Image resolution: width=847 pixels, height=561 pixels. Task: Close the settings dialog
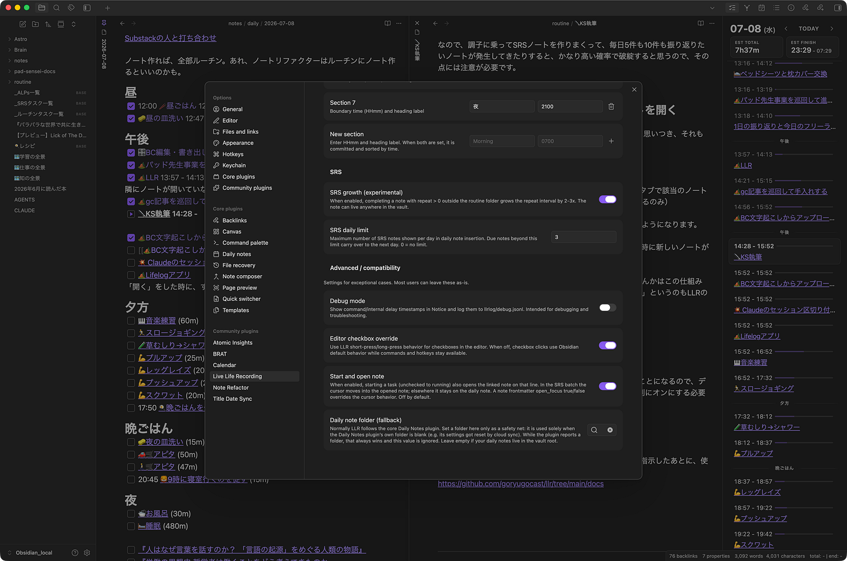634,89
